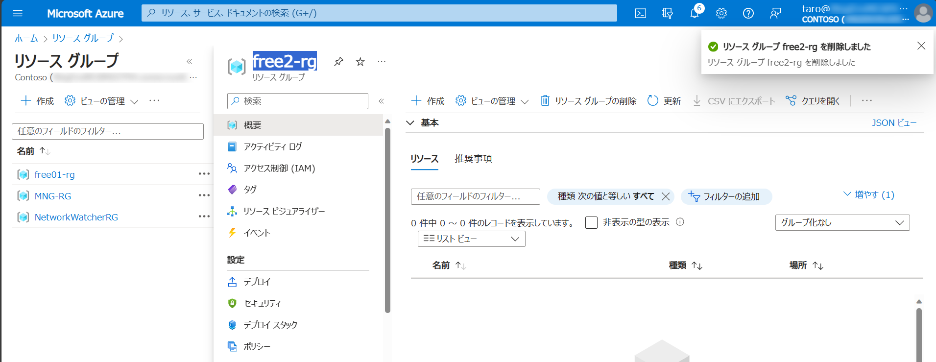Open the リスト ビュー view dropdown

point(472,239)
